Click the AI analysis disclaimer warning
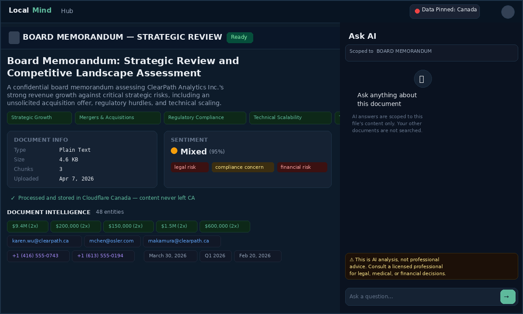Screen dimensions: 523x314 click(431, 266)
